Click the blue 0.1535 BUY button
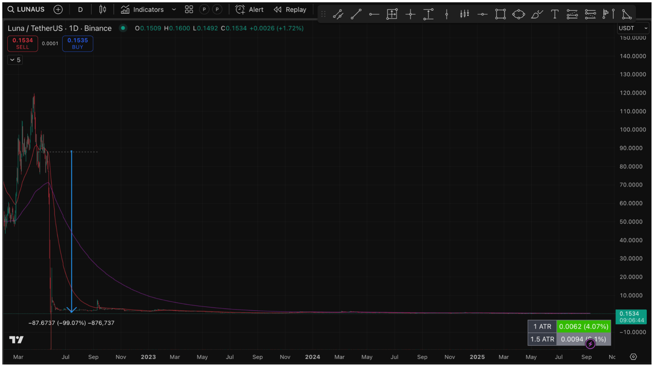655x368 pixels. (x=77, y=43)
